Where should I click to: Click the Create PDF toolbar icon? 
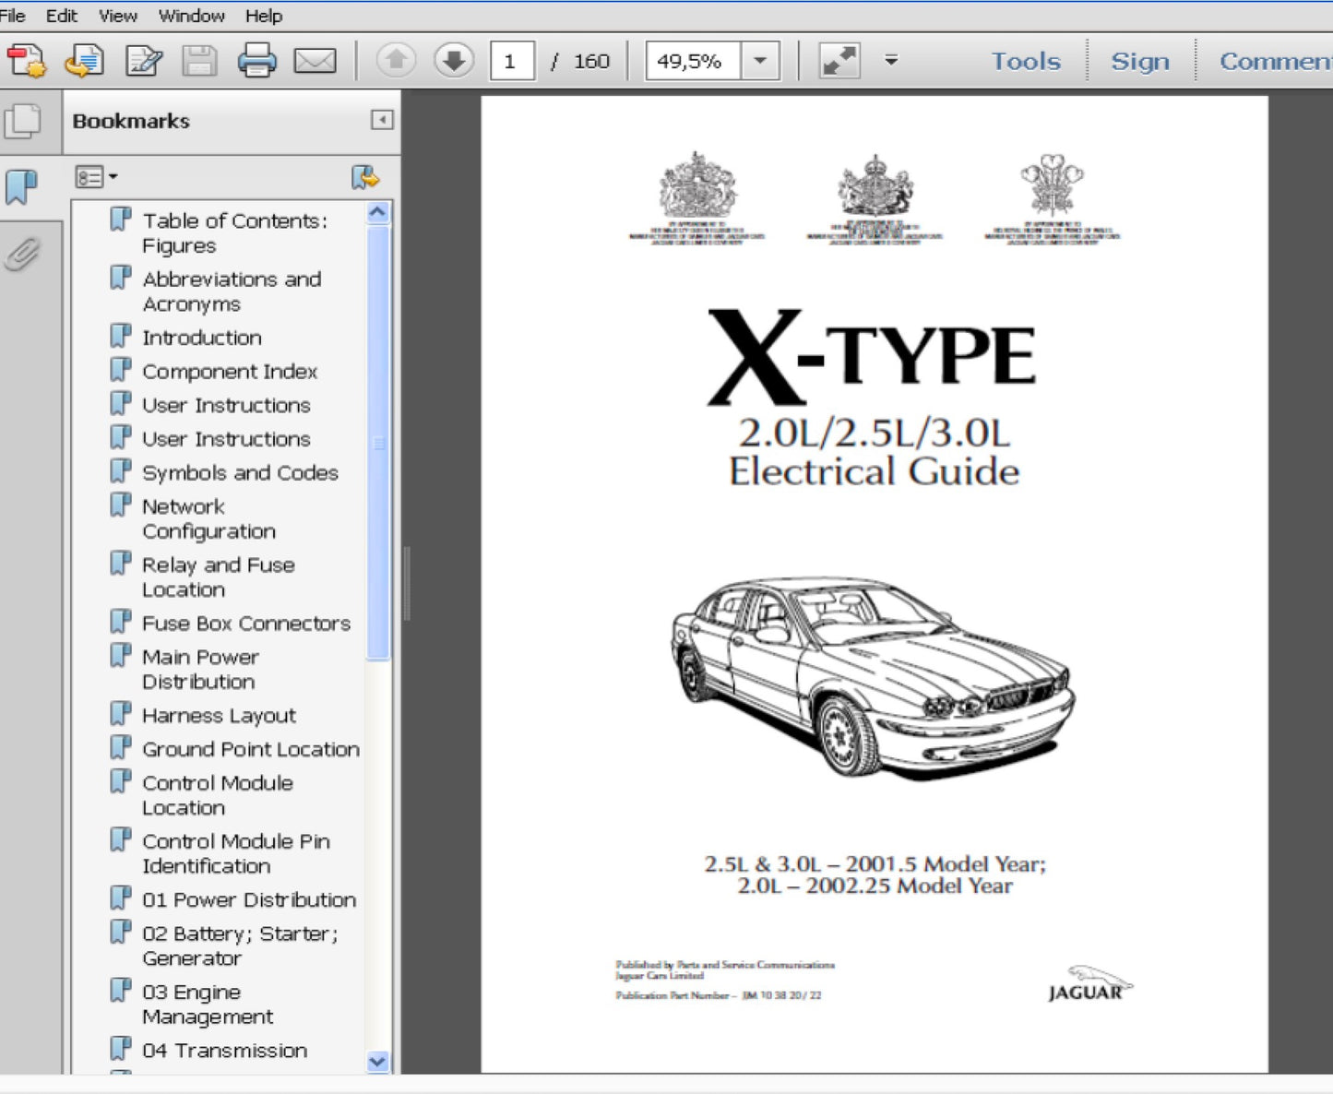pos(26,61)
